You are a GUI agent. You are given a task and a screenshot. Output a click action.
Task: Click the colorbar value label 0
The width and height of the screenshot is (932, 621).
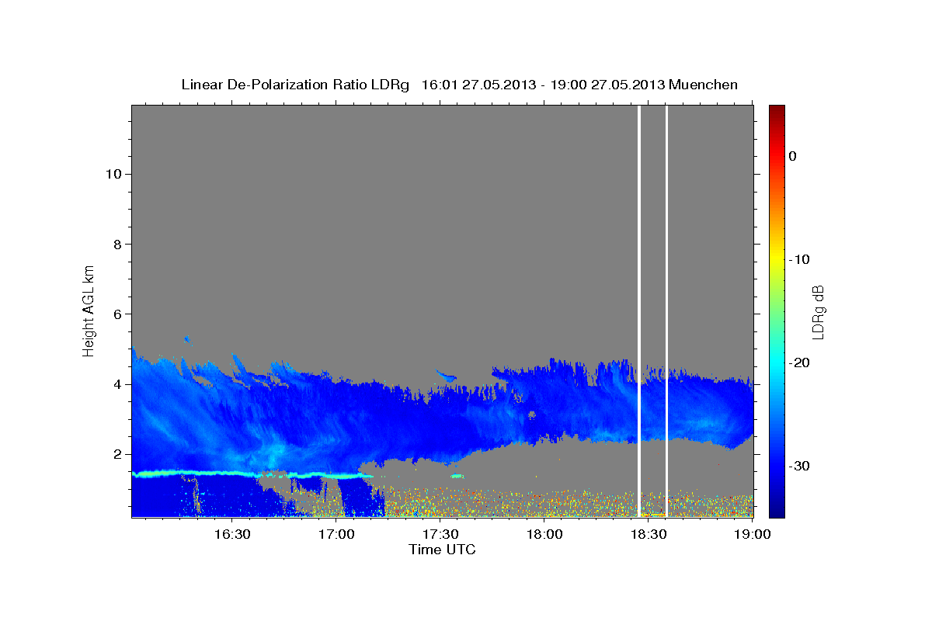tap(793, 156)
